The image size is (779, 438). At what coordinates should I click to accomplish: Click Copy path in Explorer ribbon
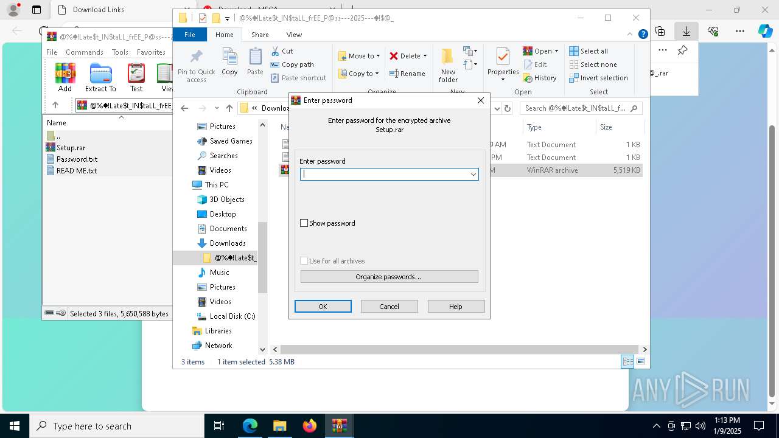tap(292, 64)
